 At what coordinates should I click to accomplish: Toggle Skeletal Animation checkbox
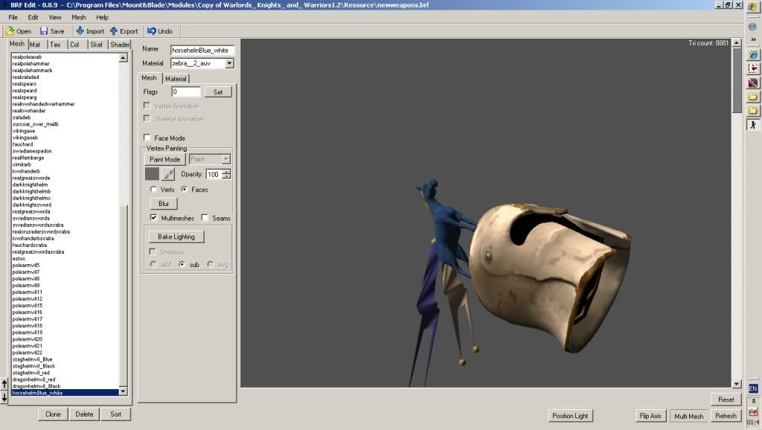tap(147, 118)
